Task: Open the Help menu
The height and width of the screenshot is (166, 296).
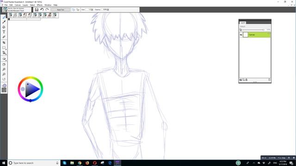Action: point(55,5)
